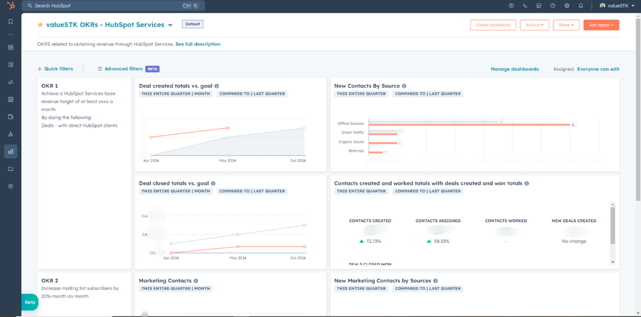
Task: Toggle the favorite star beside dashboard title
Action: point(40,25)
